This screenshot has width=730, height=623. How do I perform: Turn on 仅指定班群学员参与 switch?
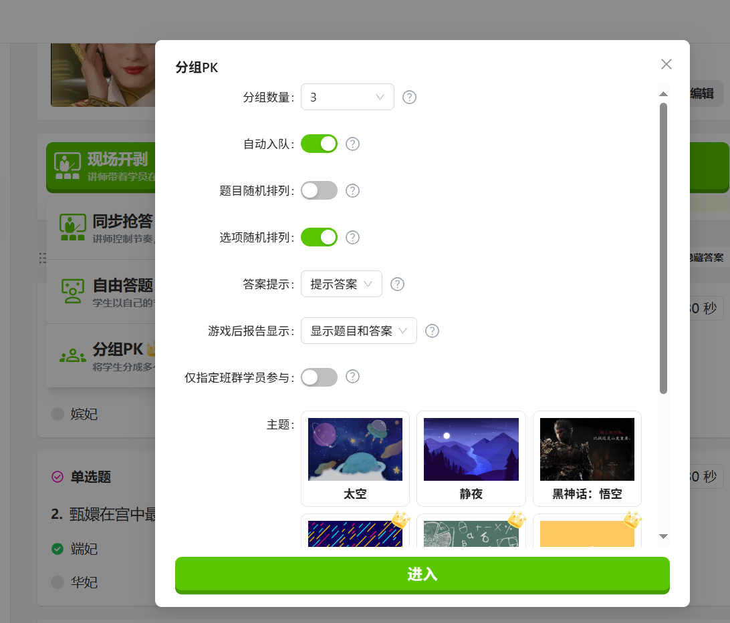coord(319,377)
